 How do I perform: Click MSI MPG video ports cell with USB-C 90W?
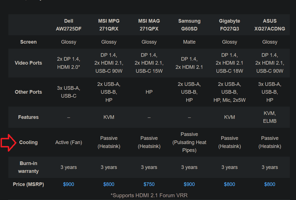109,63
